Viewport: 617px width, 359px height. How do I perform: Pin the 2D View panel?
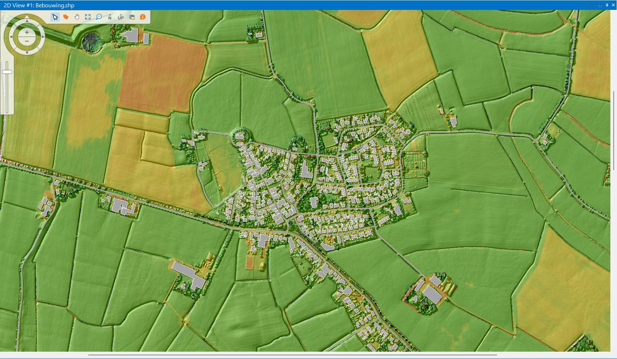607,5
